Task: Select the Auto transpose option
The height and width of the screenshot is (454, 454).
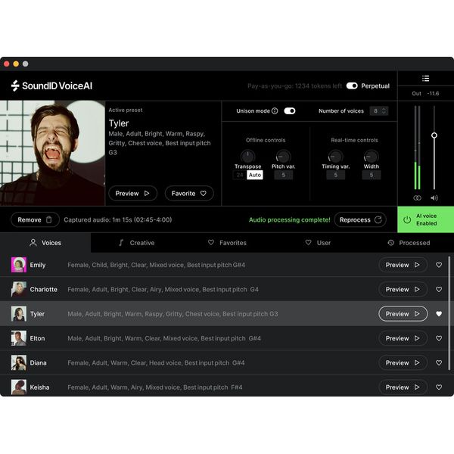Action: point(255,175)
